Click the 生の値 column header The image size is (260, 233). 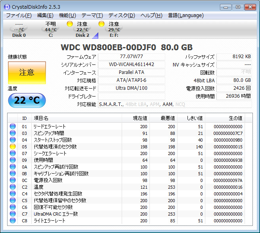click(235, 118)
